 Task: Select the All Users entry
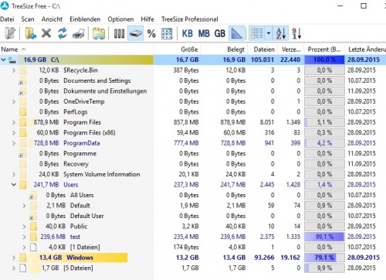click(82, 195)
